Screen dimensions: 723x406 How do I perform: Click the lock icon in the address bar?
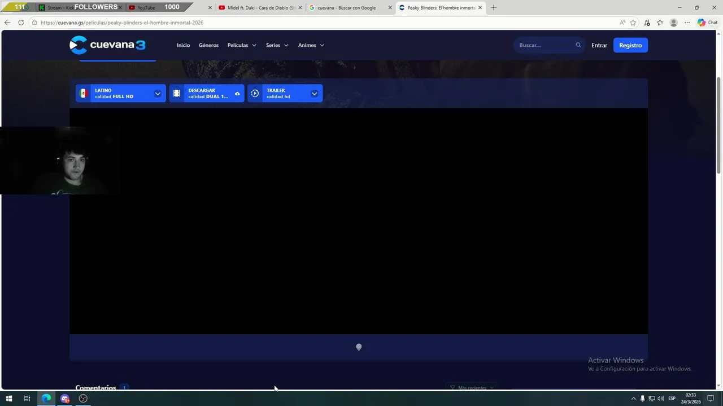coord(34,23)
